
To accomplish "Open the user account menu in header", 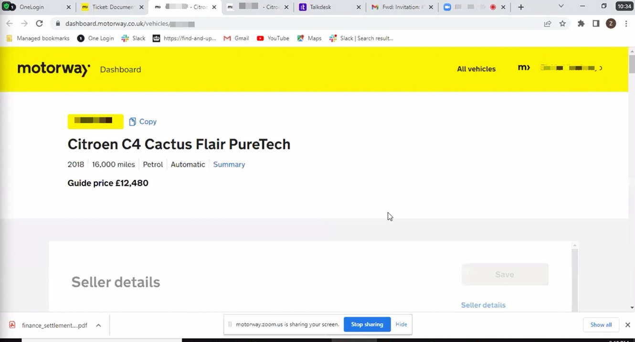I will pos(560,68).
